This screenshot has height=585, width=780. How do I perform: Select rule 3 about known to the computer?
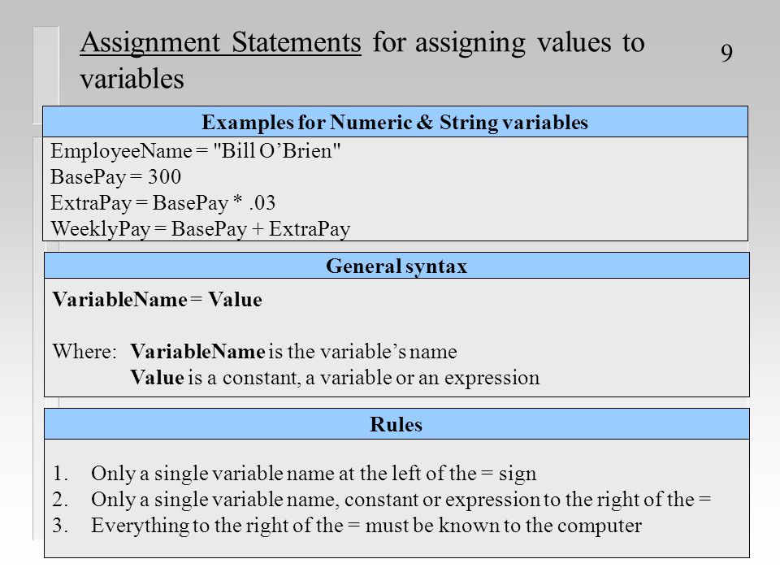pos(347,526)
